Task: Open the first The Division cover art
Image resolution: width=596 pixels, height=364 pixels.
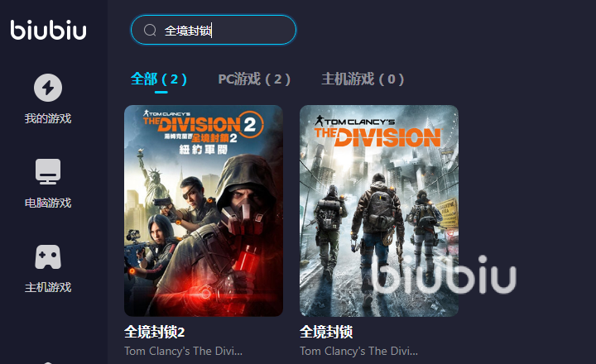Action: (379, 211)
